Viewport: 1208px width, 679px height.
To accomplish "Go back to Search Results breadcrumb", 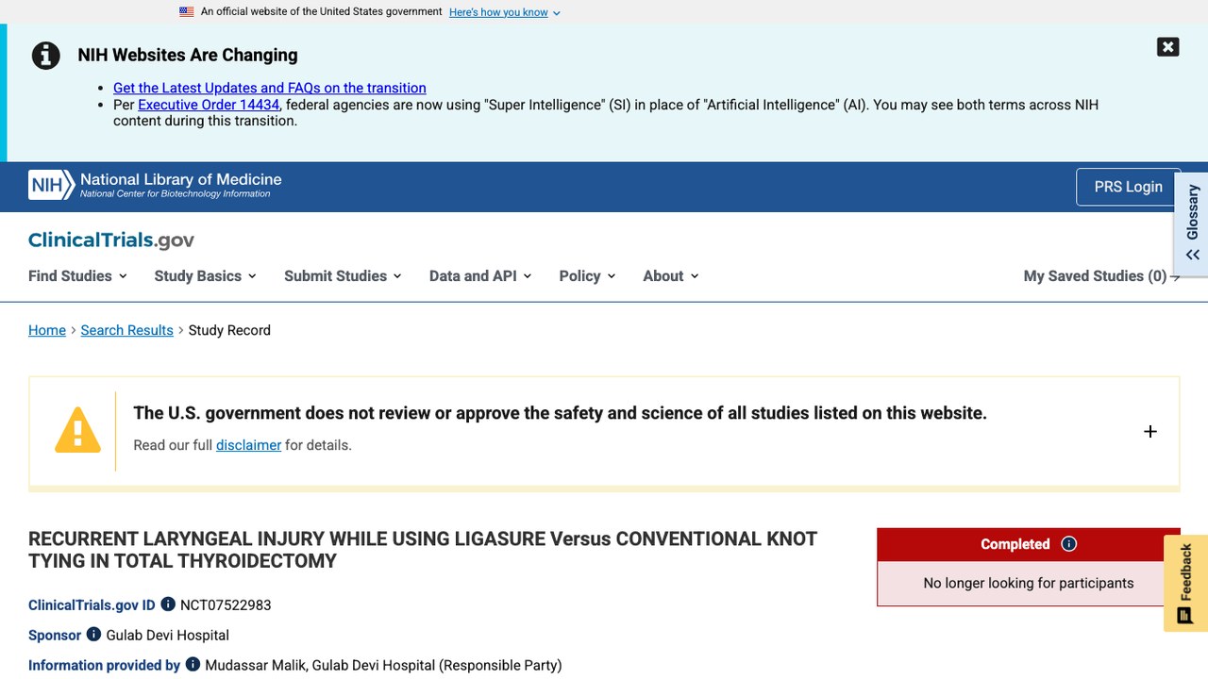I will click(x=126, y=330).
